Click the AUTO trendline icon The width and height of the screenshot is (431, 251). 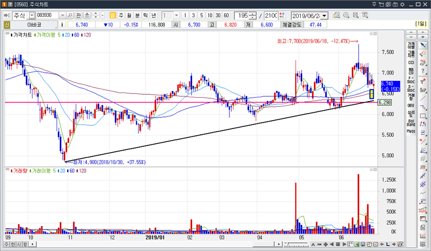tap(423, 210)
